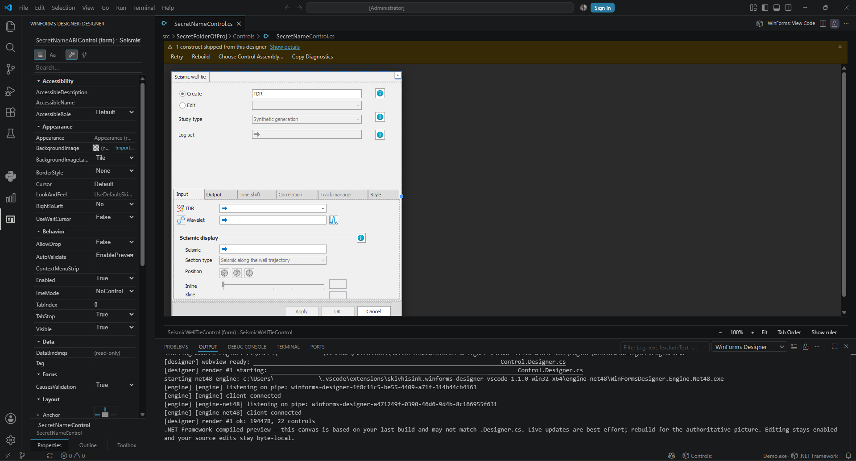Open notifications bell in status bar
This screenshot has width=856, height=461.
coord(848,456)
